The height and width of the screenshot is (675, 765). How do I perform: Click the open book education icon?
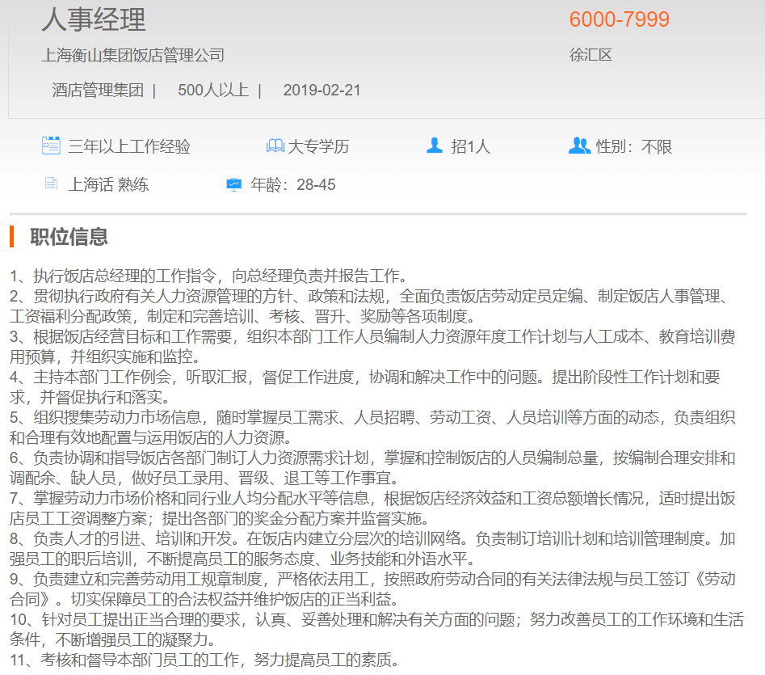point(275,146)
